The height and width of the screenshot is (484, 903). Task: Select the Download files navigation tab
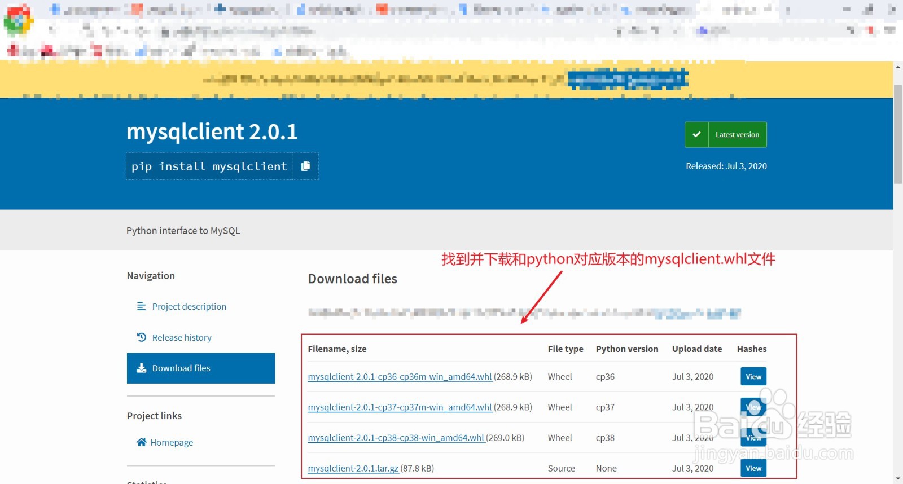pos(201,368)
